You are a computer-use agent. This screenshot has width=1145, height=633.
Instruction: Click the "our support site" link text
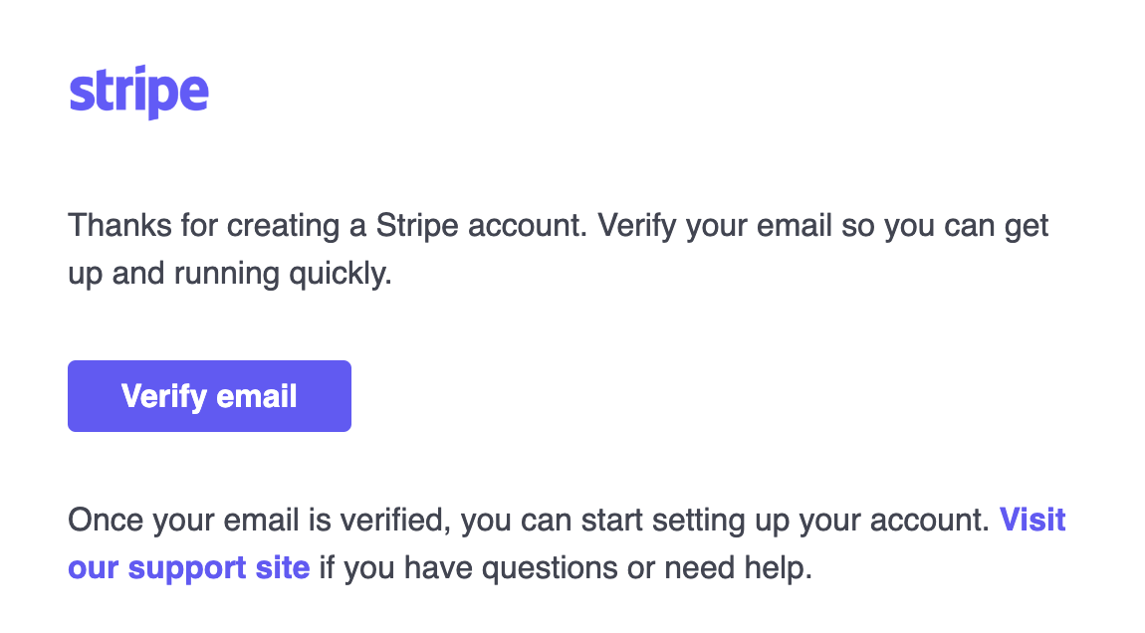(x=189, y=568)
